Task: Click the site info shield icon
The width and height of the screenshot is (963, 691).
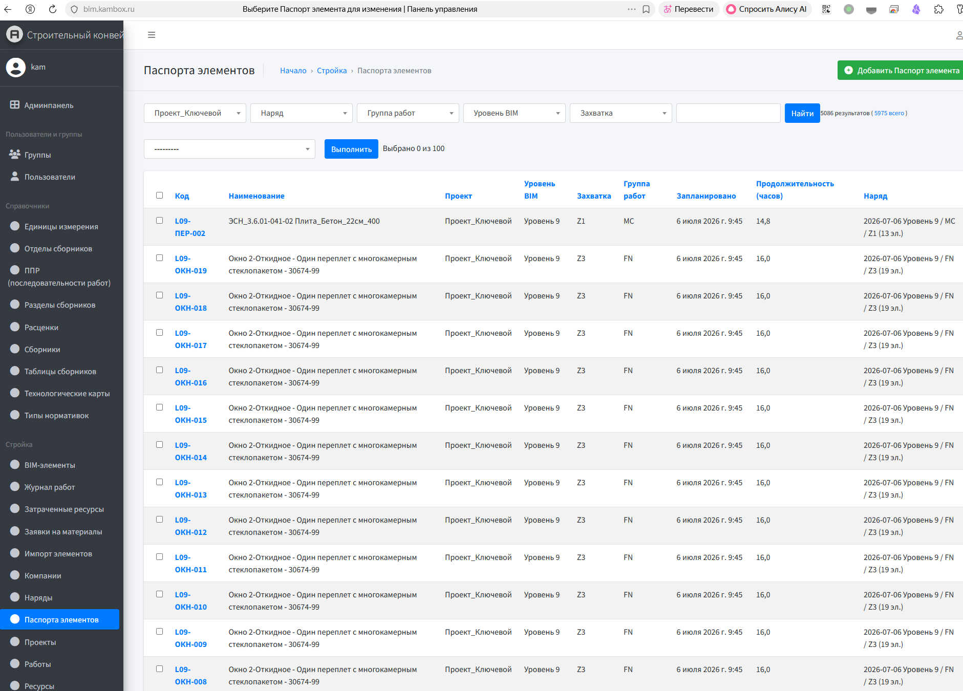Action: point(74,9)
